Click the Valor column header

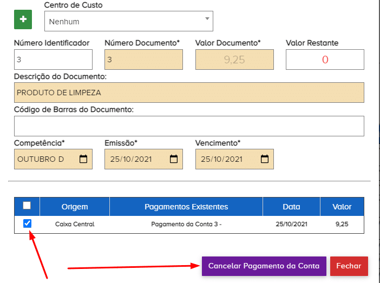coord(342,207)
